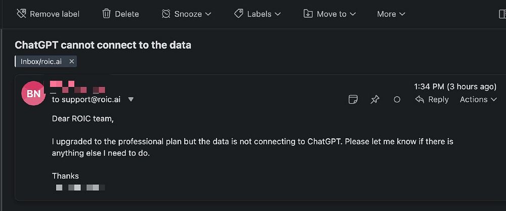Click the Labels tag icon
This screenshot has width=506, height=211.
click(239, 14)
